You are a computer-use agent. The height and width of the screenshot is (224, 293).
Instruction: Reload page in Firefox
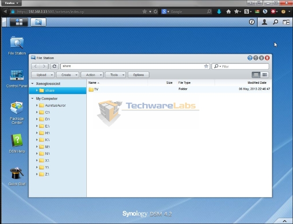156,11
